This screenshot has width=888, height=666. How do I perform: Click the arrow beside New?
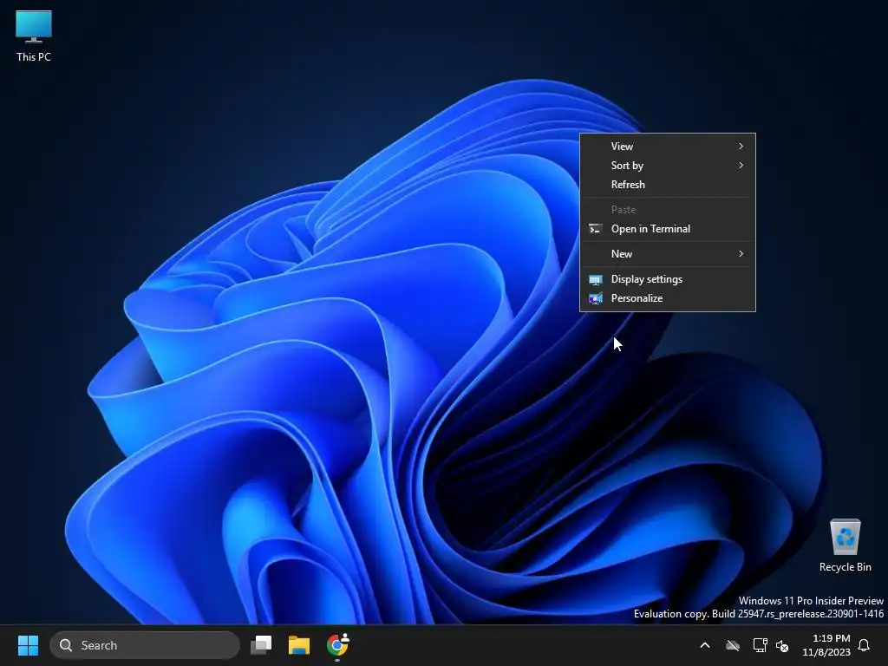(741, 254)
